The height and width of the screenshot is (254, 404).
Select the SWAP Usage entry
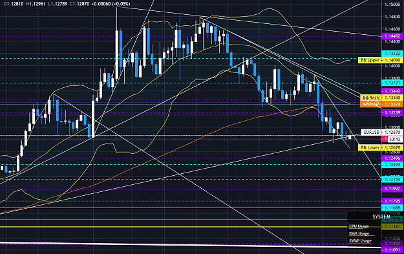[x=360, y=240]
